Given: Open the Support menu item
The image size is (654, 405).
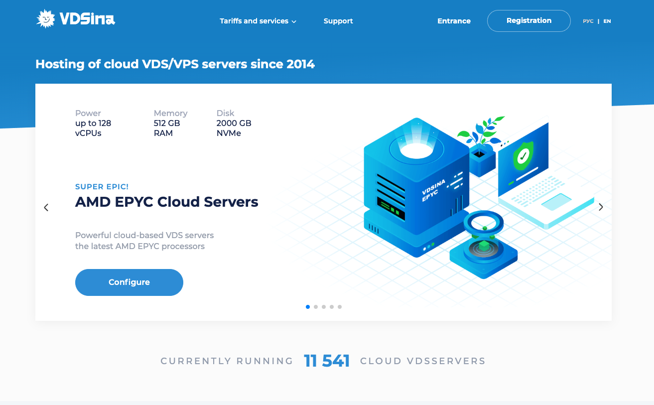Looking at the screenshot, I should (338, 21).
